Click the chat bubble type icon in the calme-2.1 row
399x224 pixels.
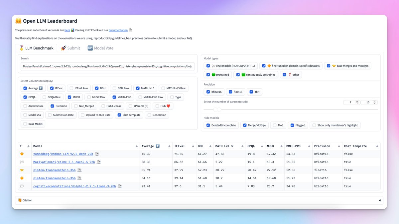click(x=22, y=162)
